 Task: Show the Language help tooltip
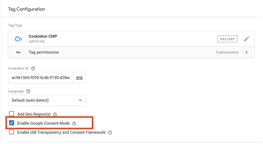pyautogui.click(x=28, y=91)
